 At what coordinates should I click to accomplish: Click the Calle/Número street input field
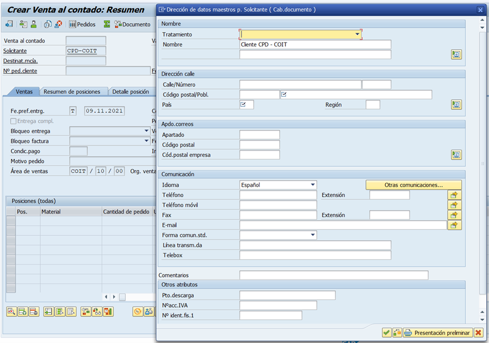point(300,85)
